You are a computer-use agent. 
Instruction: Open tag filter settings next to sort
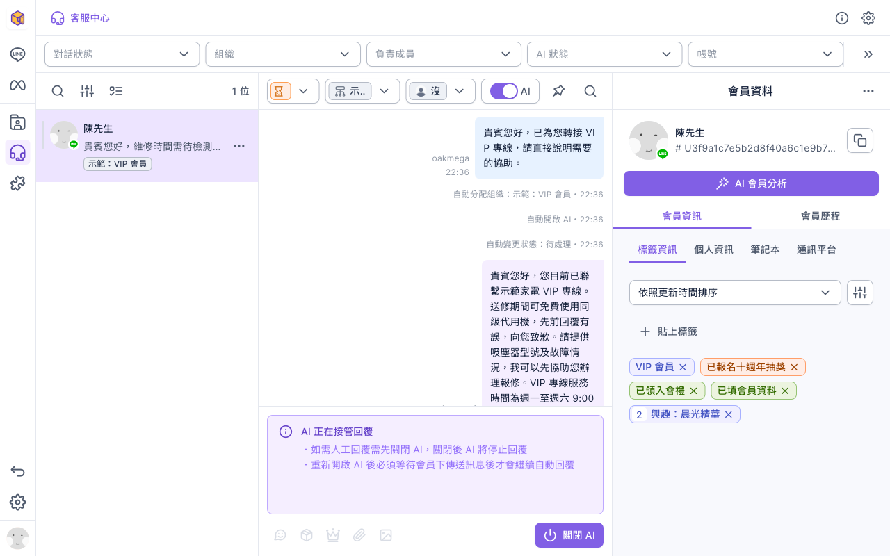pos(860,293)
